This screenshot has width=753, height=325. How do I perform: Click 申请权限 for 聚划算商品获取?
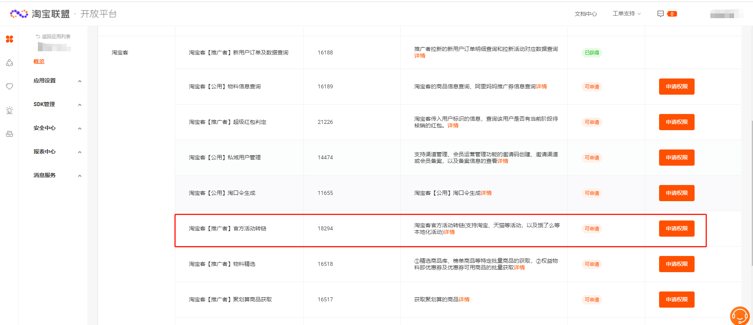[676, 299]
